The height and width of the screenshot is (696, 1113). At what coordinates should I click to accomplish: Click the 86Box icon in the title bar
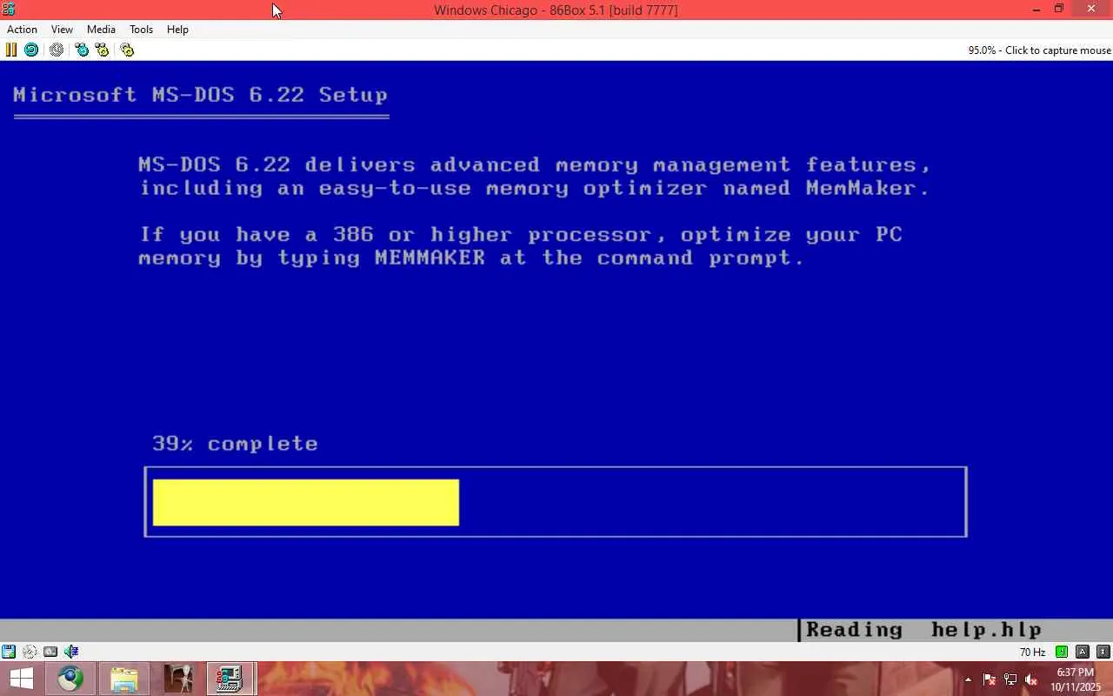[x=9, y=10]
